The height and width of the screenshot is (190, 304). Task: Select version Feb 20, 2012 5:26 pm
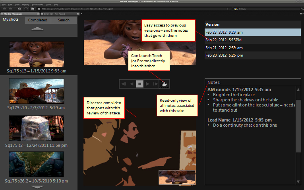coord(253,55)
